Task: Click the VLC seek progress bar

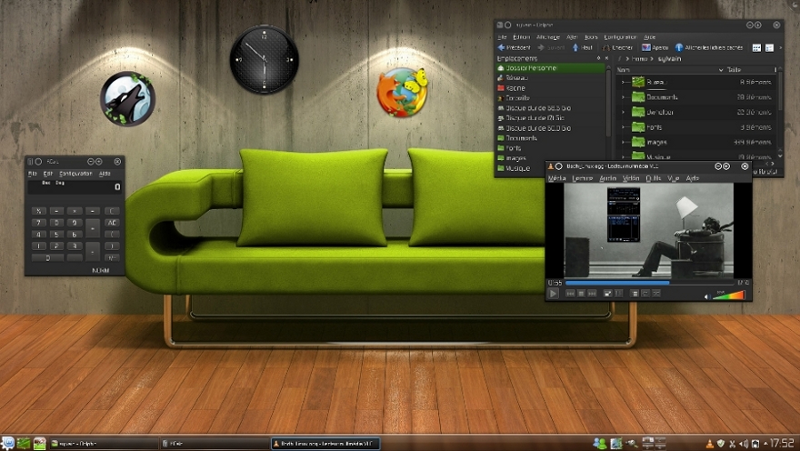Action: (649, 283)
